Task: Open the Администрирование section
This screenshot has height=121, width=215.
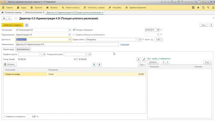Action: click(136, 7)
